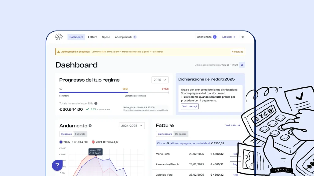
Task: Click the refresh data icon
Action: pyautogui.click(x=242, y=65)
